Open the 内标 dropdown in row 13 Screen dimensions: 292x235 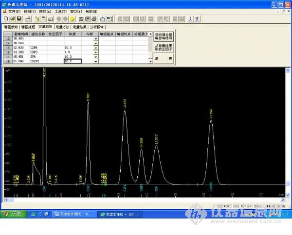[x=96, y=39]
